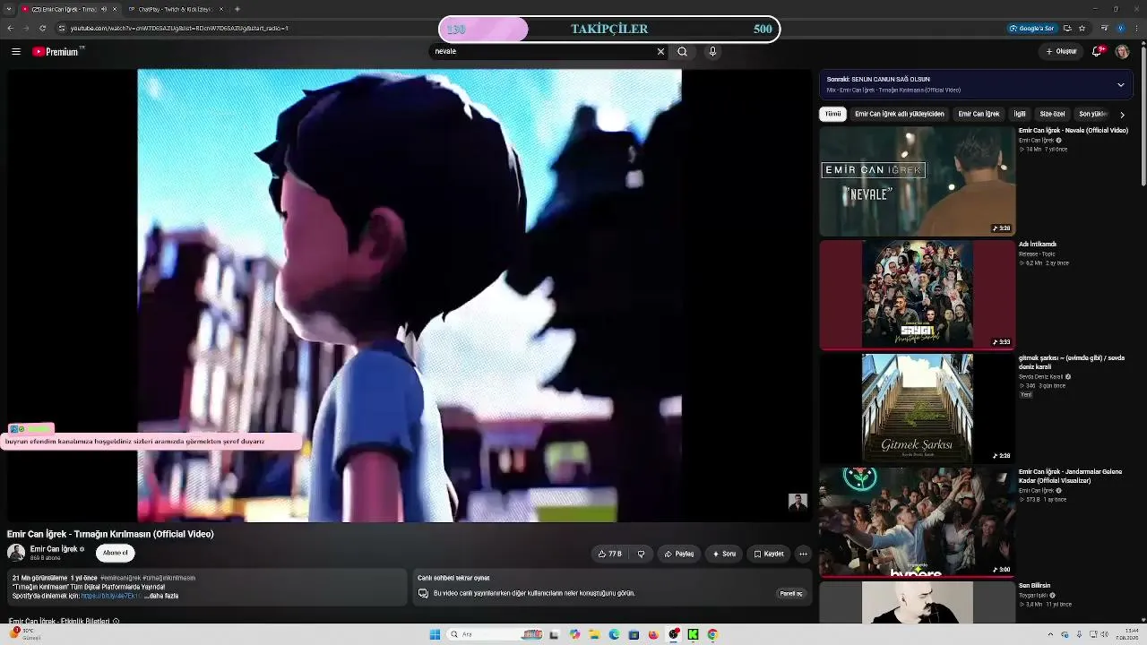Clear the search box with the X icon
Viewport: 1147px width, 645px height.
[x=661, y=52]
